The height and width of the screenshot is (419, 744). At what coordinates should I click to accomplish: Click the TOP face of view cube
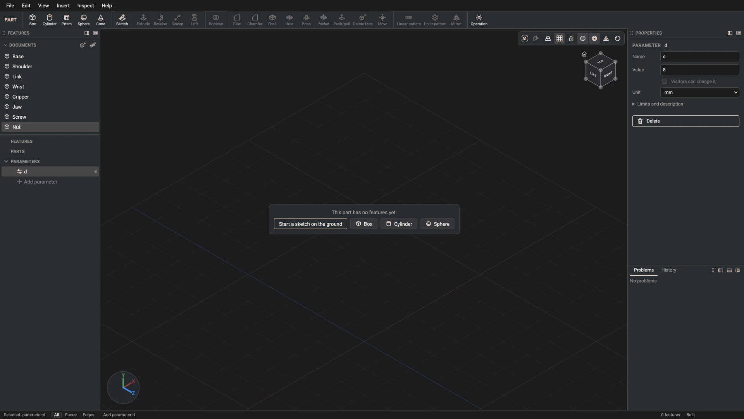(600, 62)
